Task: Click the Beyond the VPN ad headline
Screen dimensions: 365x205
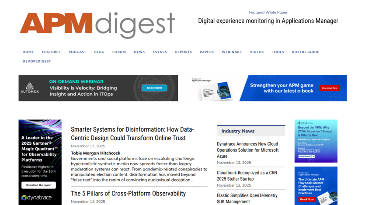Action: pos(316,131)
